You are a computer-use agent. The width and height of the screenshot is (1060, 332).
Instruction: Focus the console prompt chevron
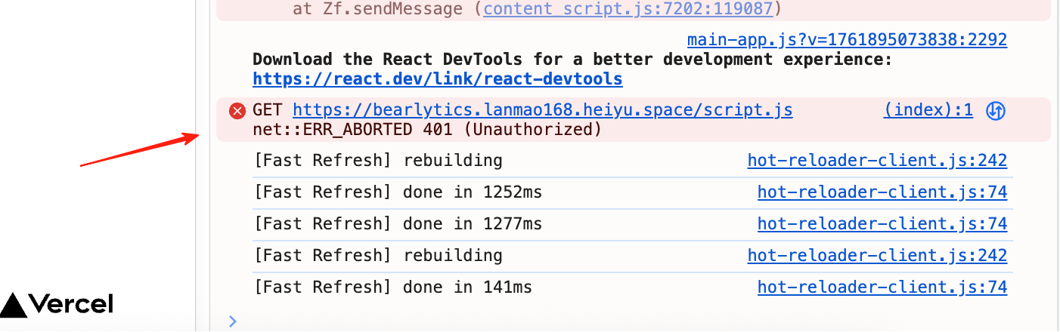coord(233,321)
